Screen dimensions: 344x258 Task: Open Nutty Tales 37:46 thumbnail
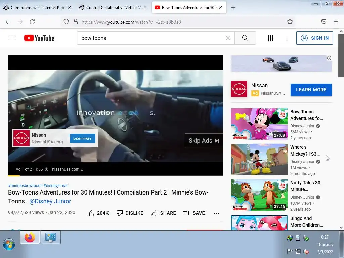click(x=259, y=195)
